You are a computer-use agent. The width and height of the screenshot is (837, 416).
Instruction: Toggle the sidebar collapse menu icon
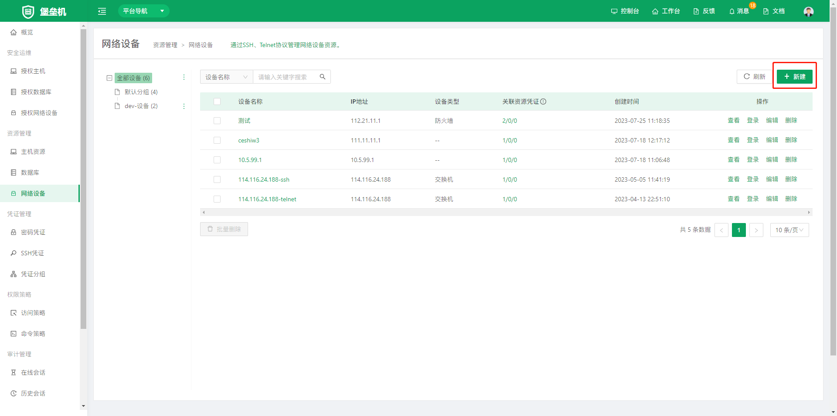[x=102, y=11]
